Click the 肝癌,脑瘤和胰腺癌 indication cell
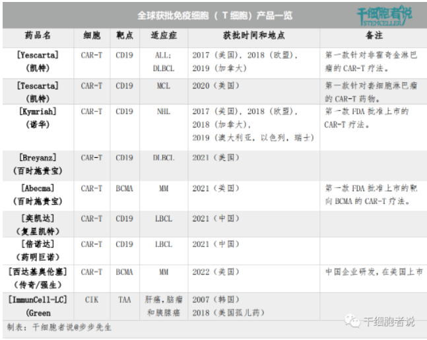 [x=164, y=306]
